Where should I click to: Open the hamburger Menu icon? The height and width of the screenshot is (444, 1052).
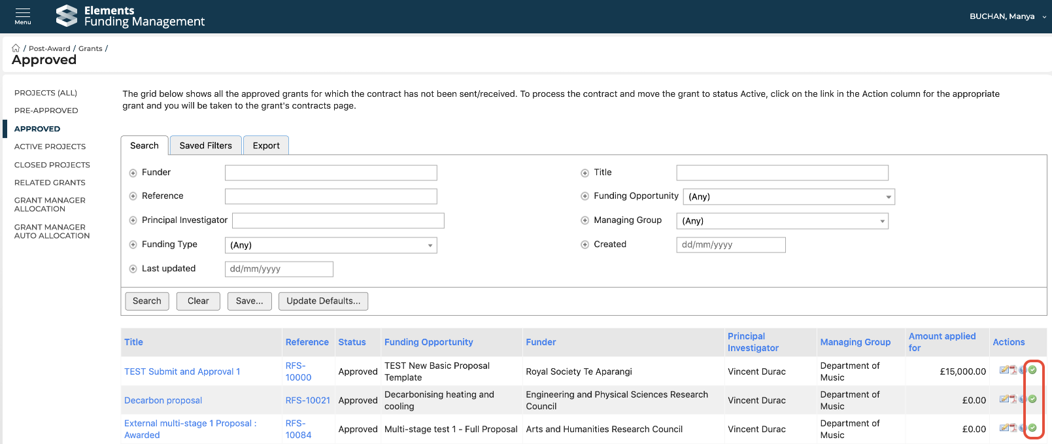pyautogui.click(x=23, y=16)
